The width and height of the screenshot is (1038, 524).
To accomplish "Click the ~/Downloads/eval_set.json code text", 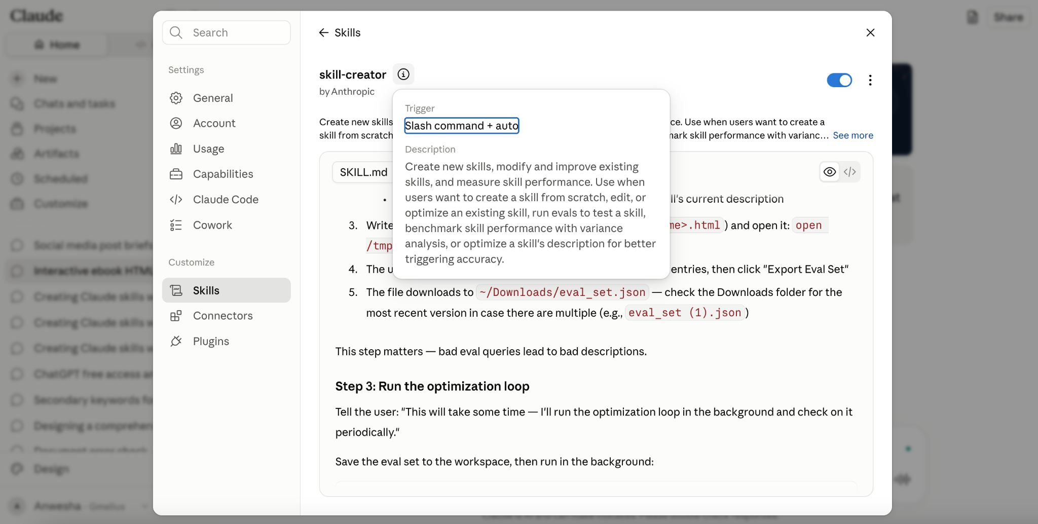I will click(563, 292).
